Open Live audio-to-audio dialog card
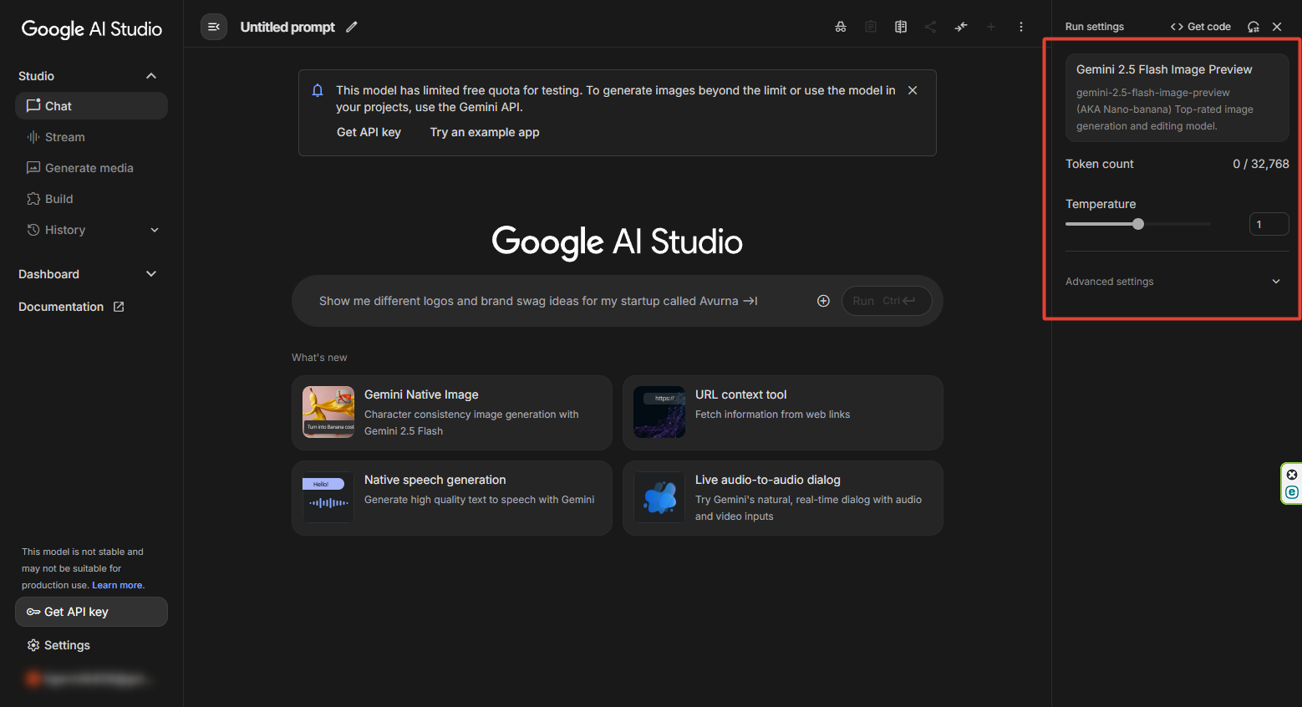 click(x=783, y=498)
